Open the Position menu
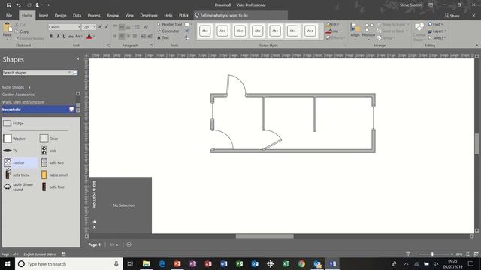 pos(368,31)
